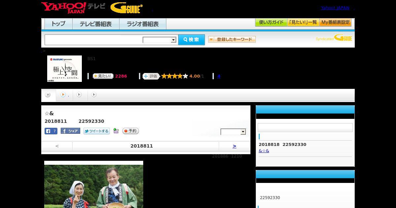Screen dimensions: 396x208
Task: Tweet with the ツイートする button
Action: point(96,131)
